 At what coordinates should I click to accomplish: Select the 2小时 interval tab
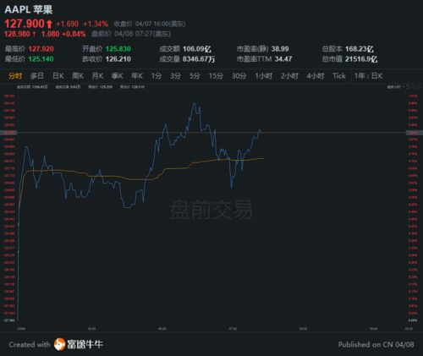click(x=289, y=76)
